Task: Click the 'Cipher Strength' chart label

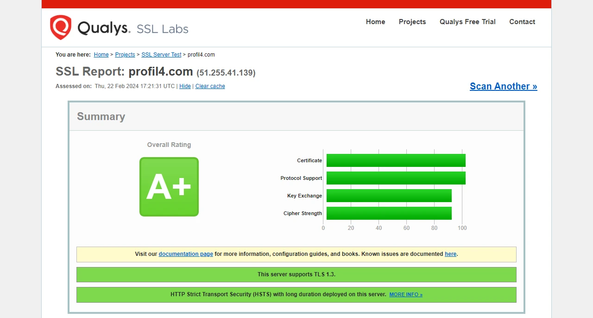Action: 303,213
